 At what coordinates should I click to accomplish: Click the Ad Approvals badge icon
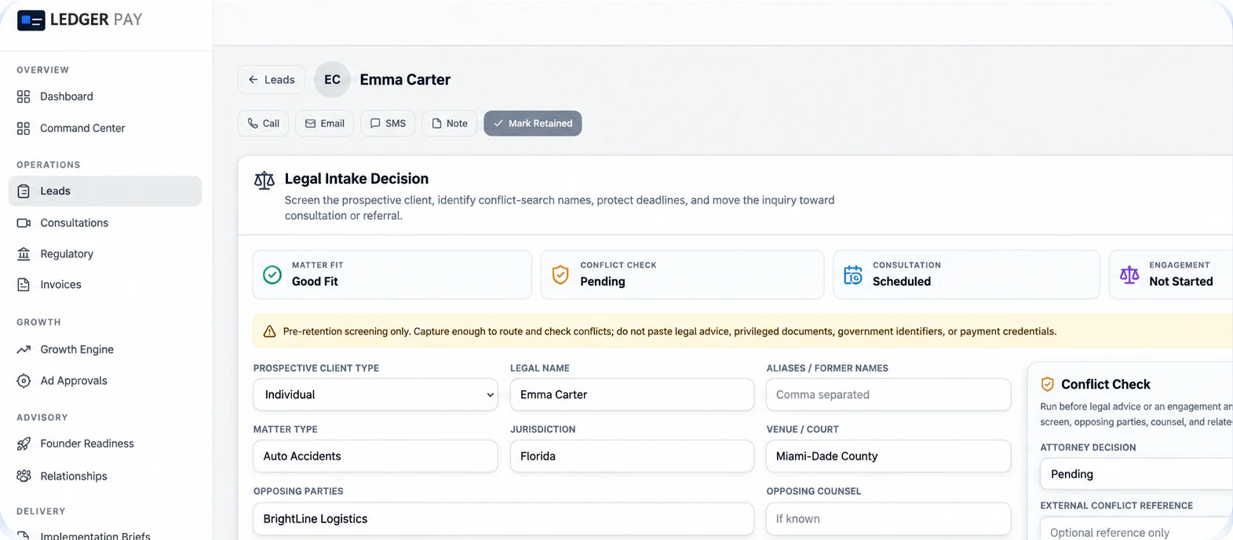click(24, 381)
